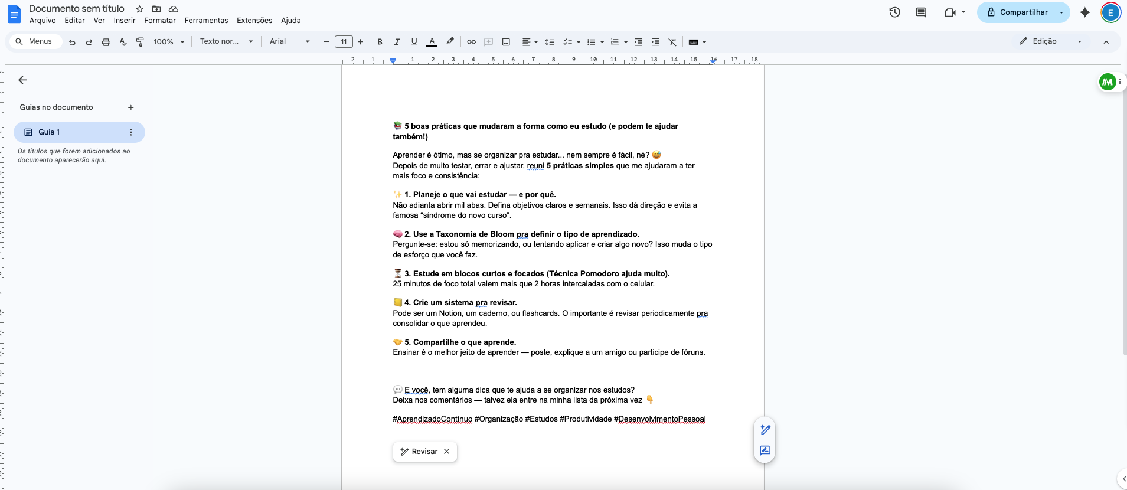Increase the font size
1127x490 pixels.
click(360, 42)
